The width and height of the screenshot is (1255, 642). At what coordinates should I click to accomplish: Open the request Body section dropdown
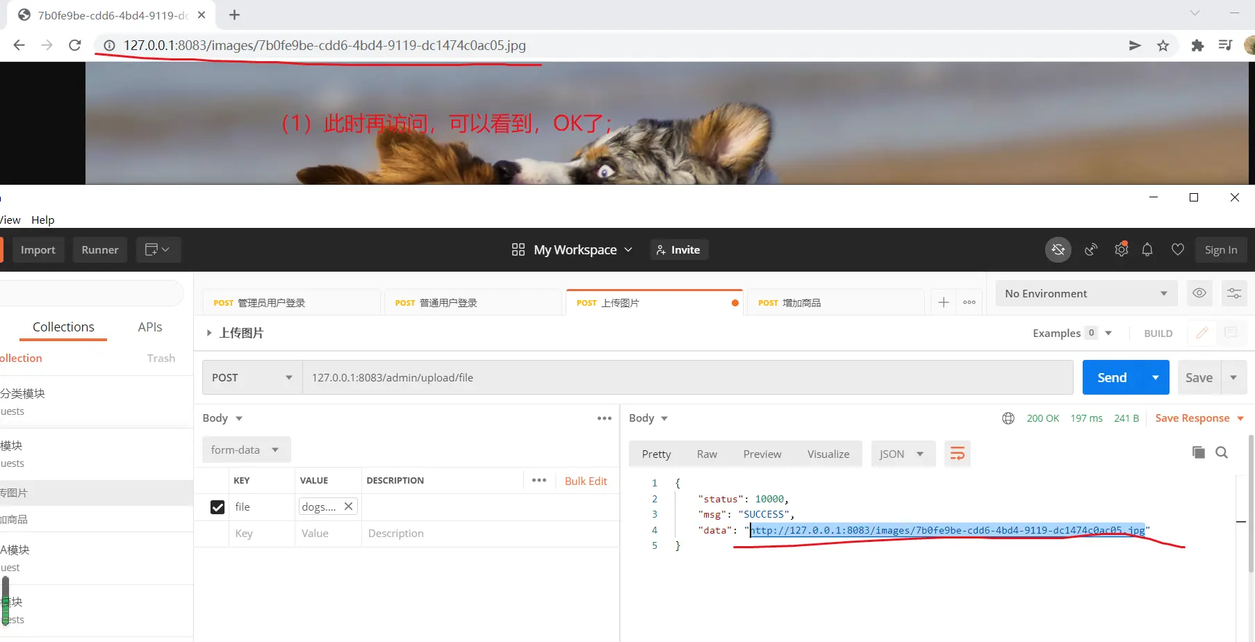pyautogui.click(x=222, y=418)
